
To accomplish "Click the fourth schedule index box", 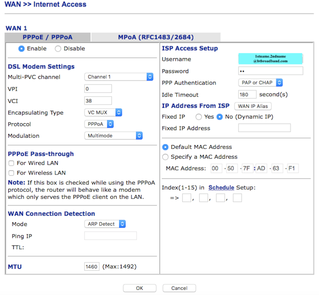I will (237, 198).
